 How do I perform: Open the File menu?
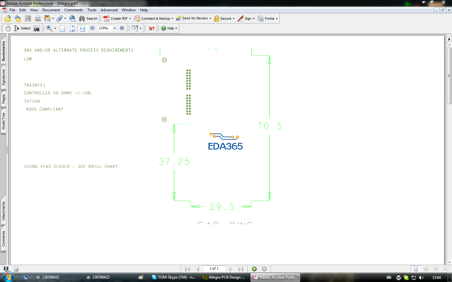click(12, 10)
